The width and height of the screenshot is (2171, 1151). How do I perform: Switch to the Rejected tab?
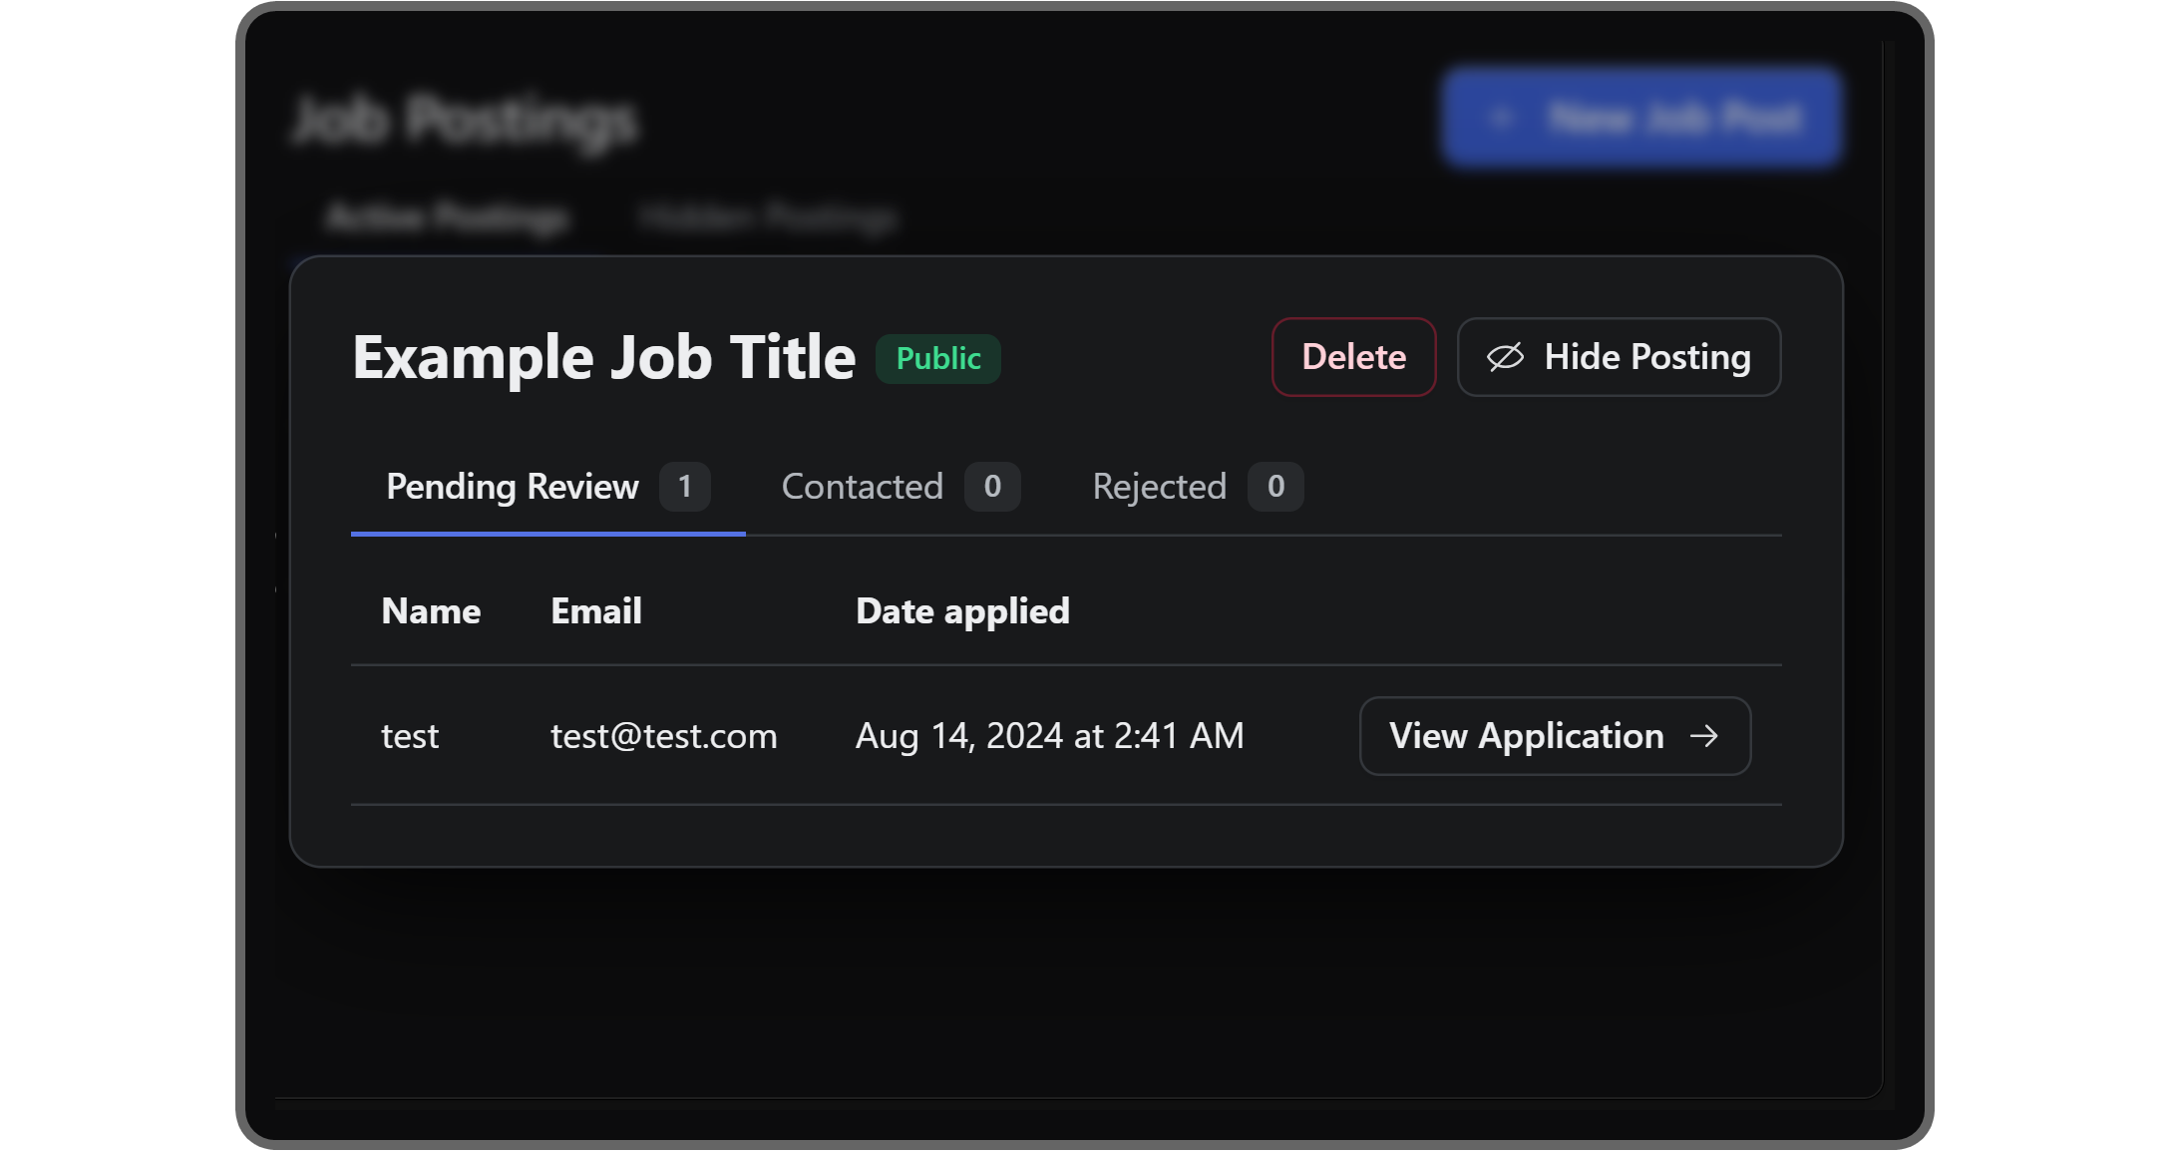pyautogui.click(x=1160, y=486)
